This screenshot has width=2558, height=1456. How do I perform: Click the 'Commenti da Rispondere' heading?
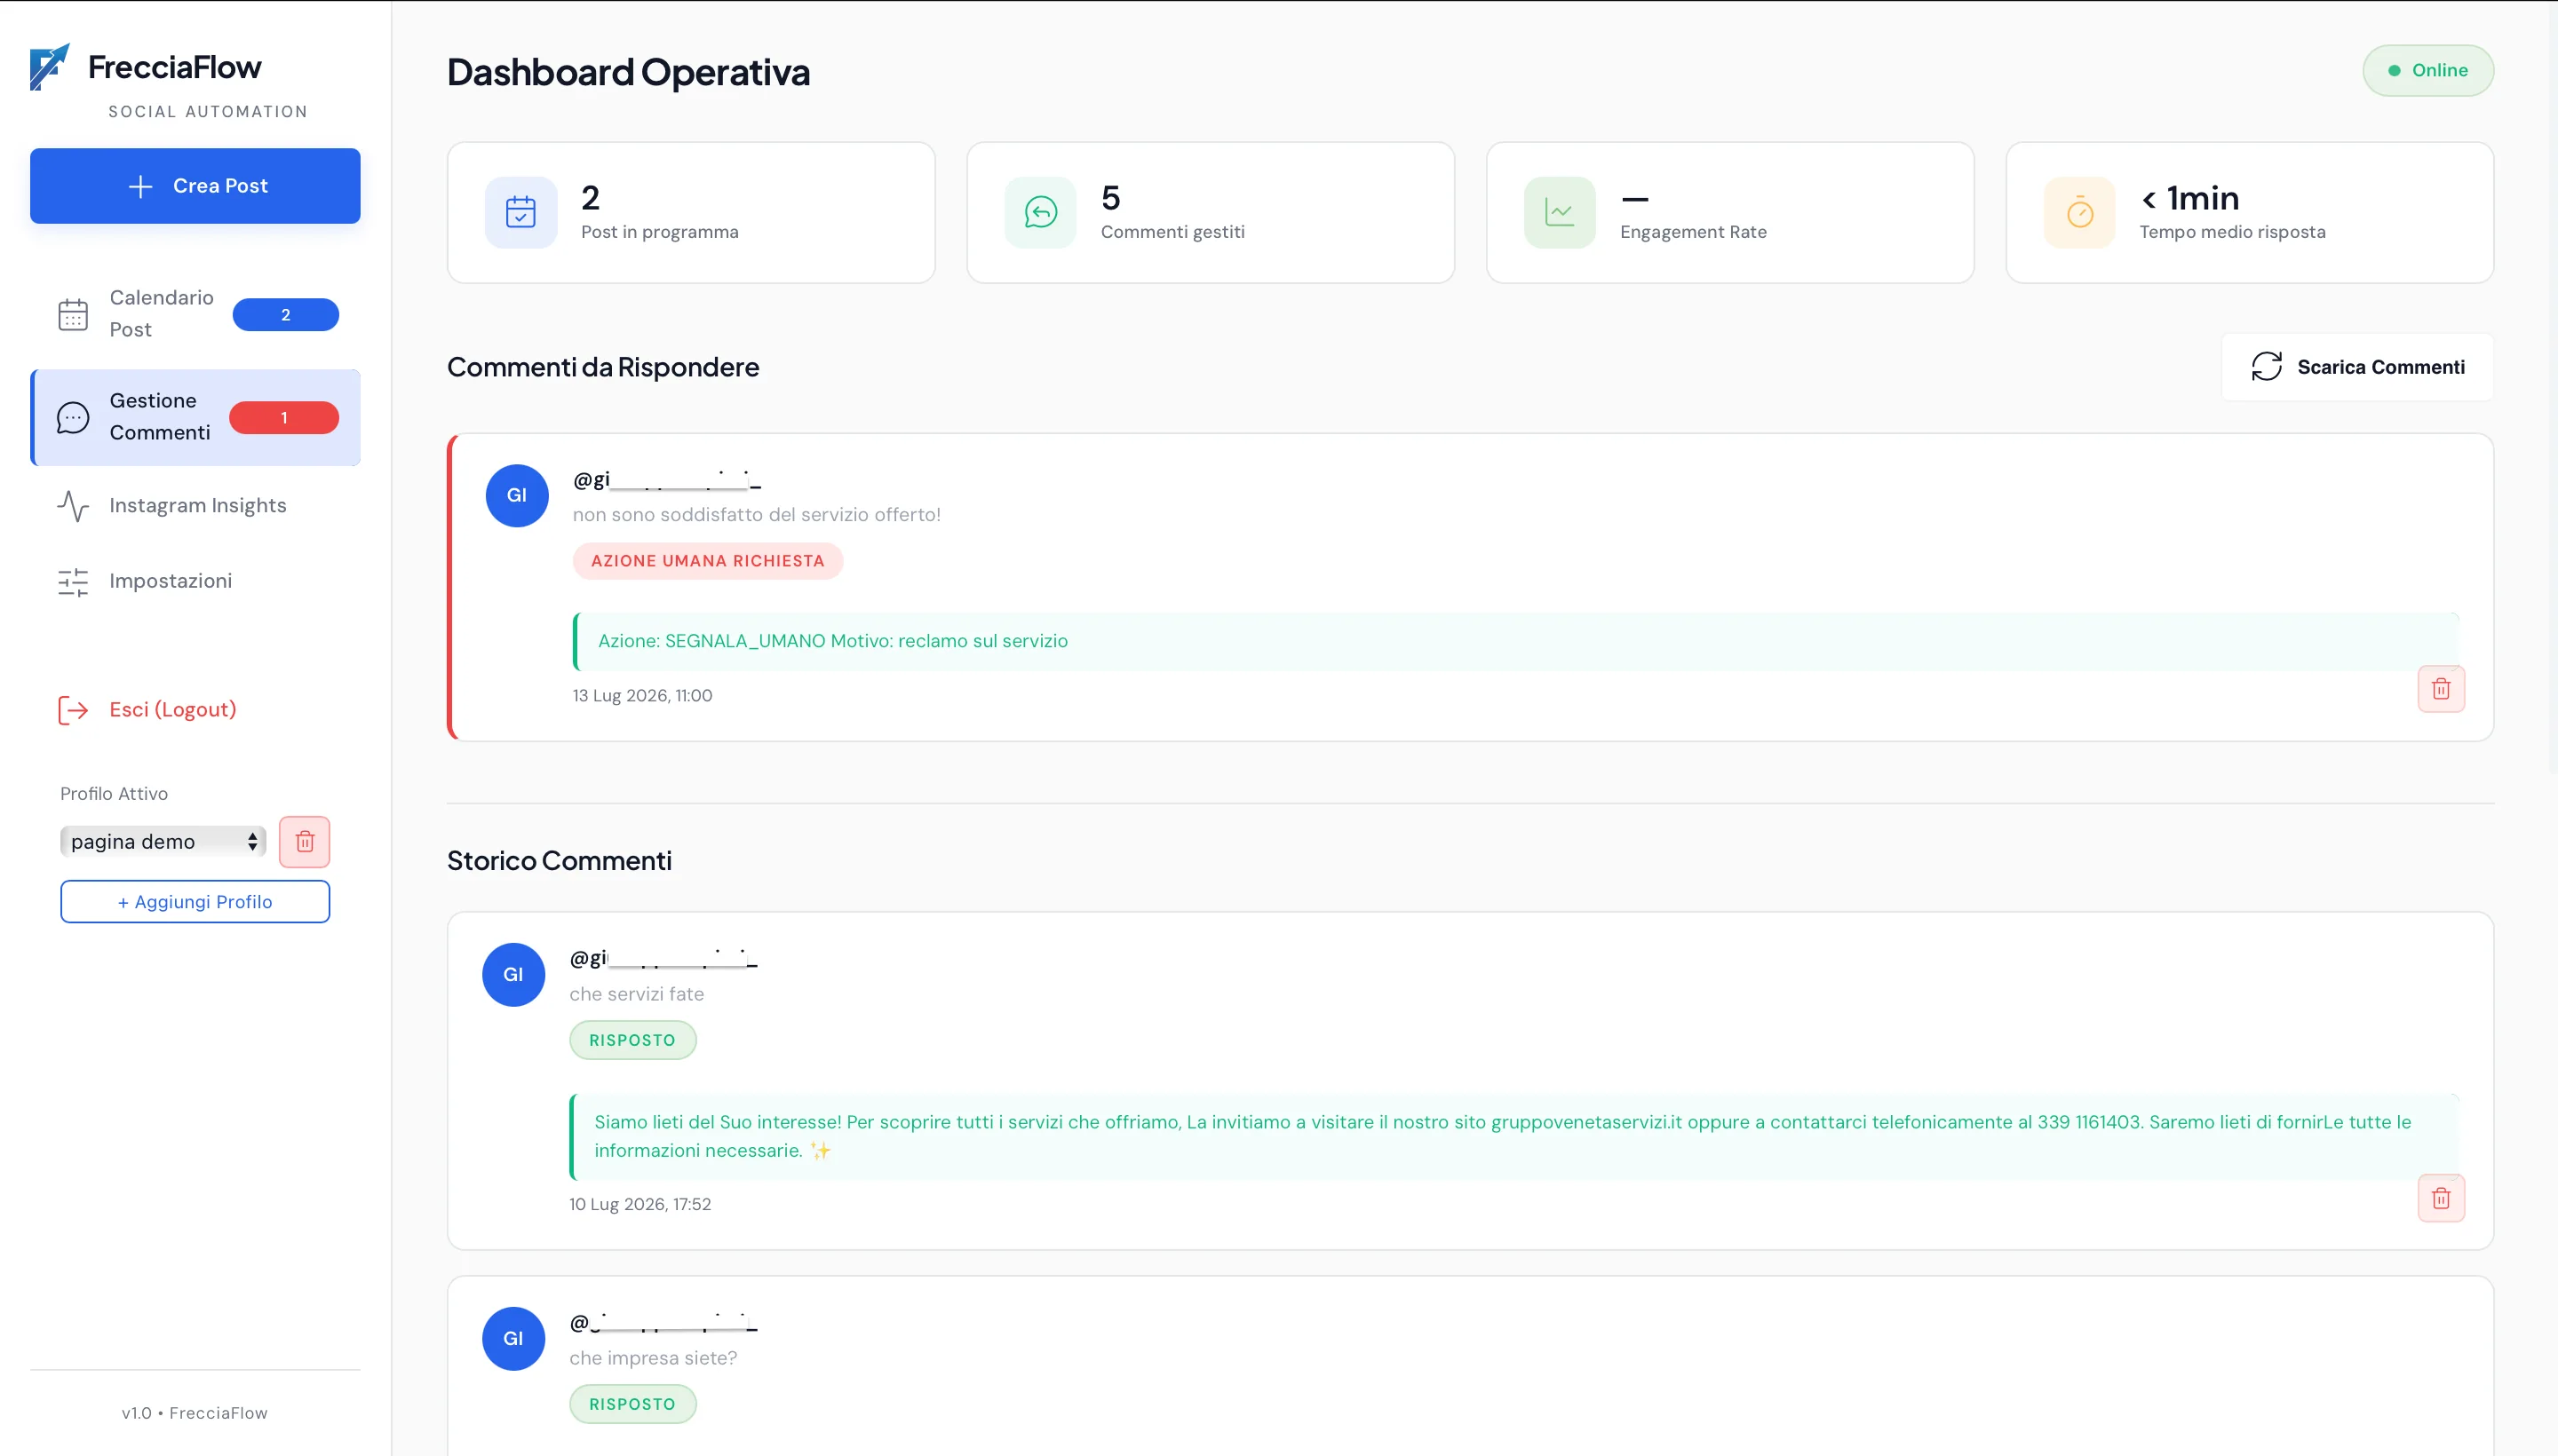coord(603,367)
